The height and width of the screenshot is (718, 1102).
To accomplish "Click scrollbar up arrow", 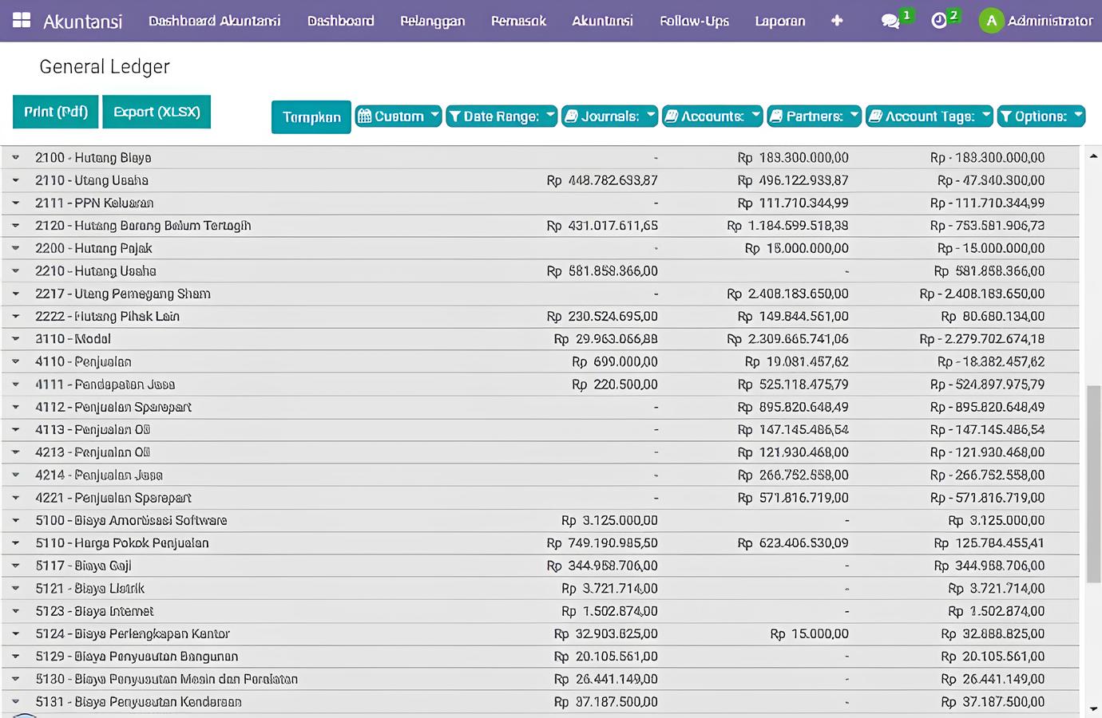I will (x=1093, y=156).
